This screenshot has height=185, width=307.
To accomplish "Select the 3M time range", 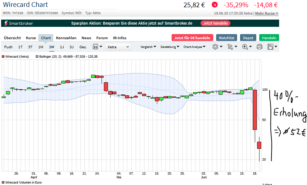I will point(51,47).
